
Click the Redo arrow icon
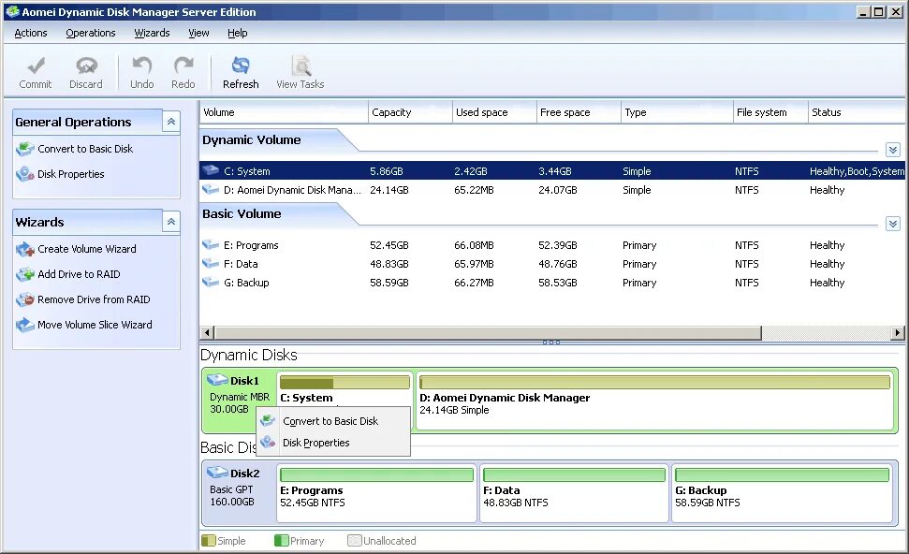tap(183, 66)
